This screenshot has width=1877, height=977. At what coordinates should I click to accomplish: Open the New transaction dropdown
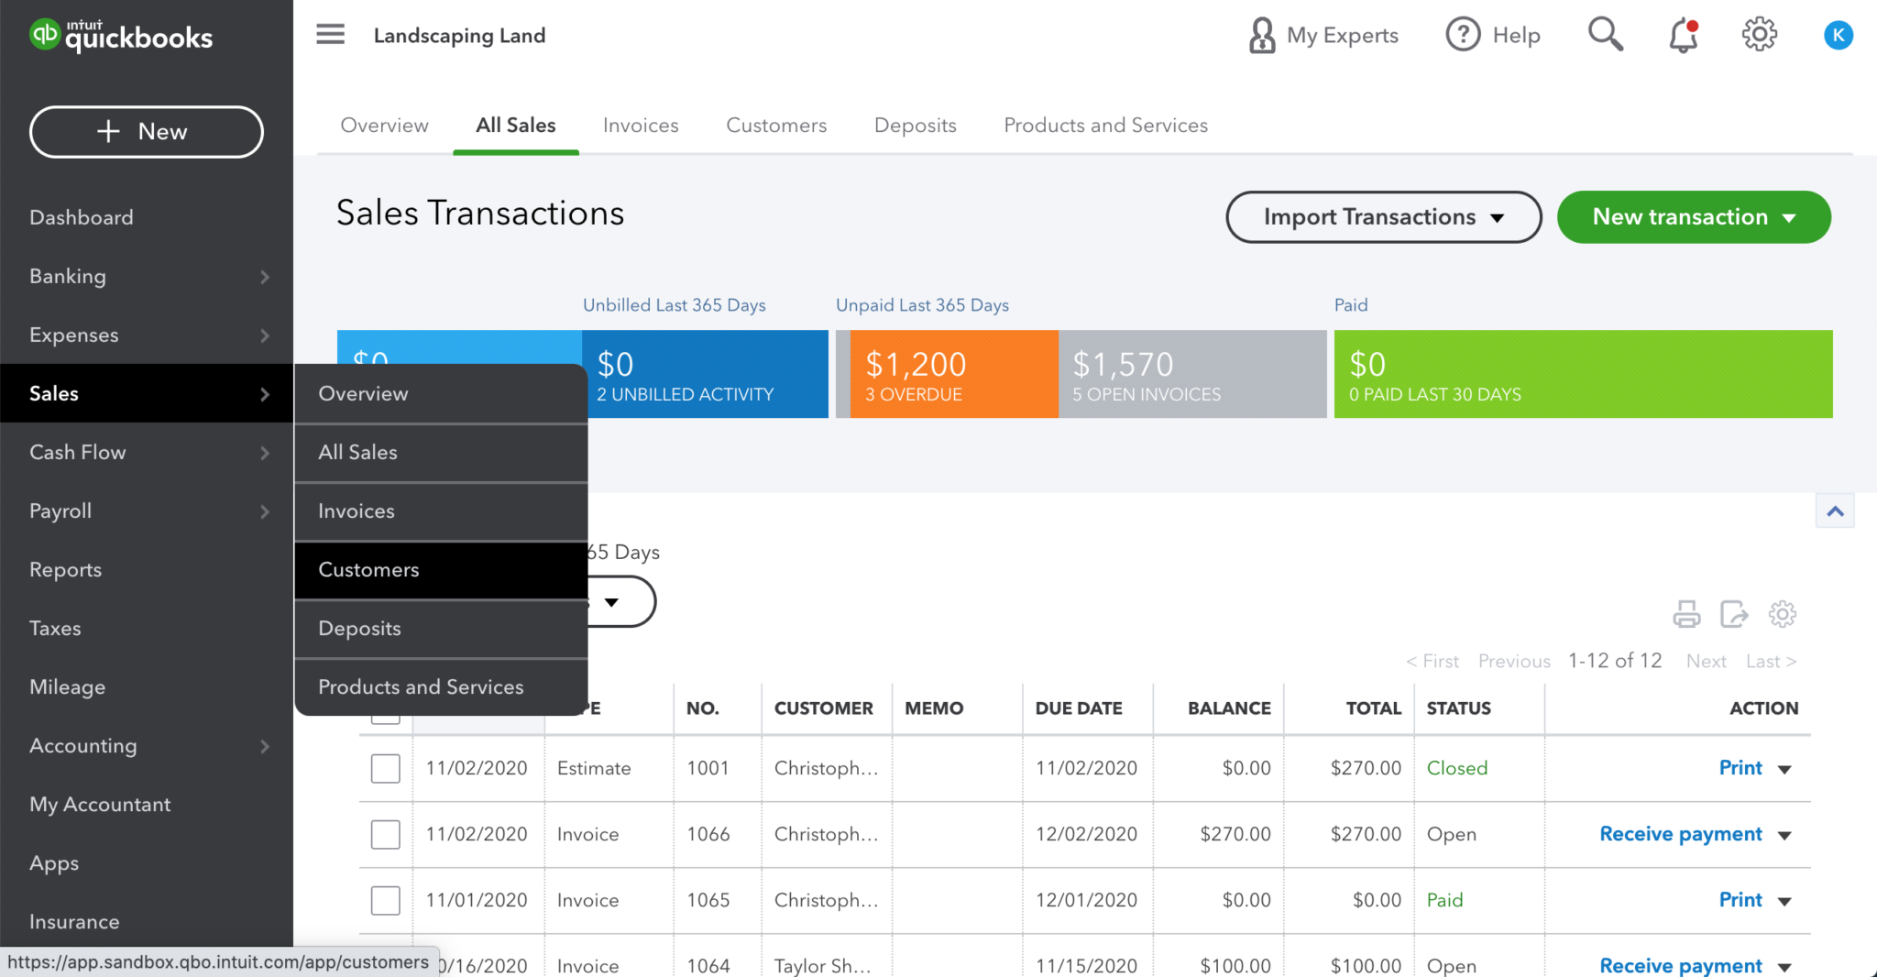click(1693, 217)
